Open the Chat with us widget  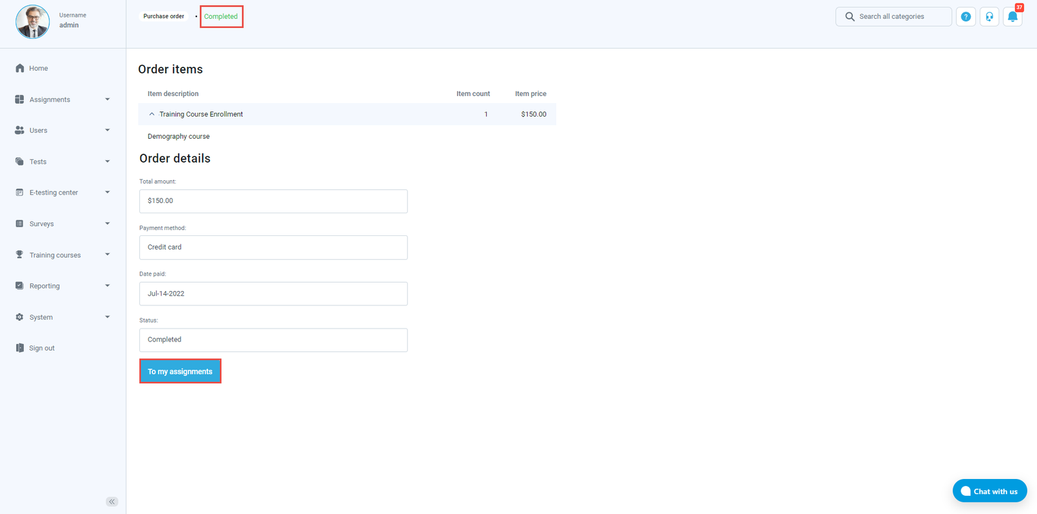coord(989,491)
